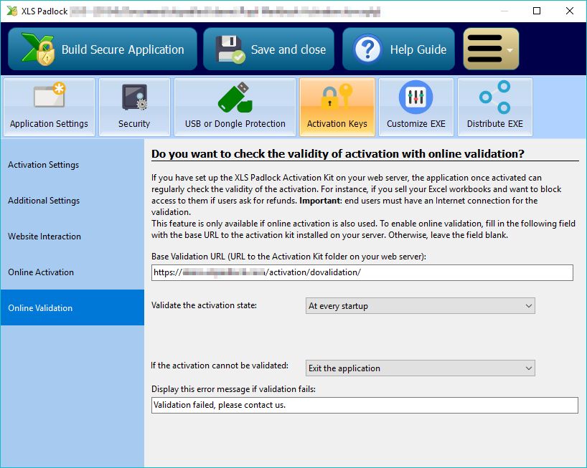The width and height of the screenshot is (587, 468).
Task: Select the Activation Keys tab label
Action: point(337,124)
